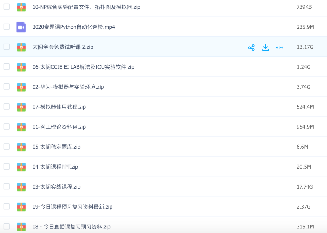Screen dimensions: 327x233
Task: Download the 太阁全套免费试听课 2.zip file
Action: pos(266,47)
